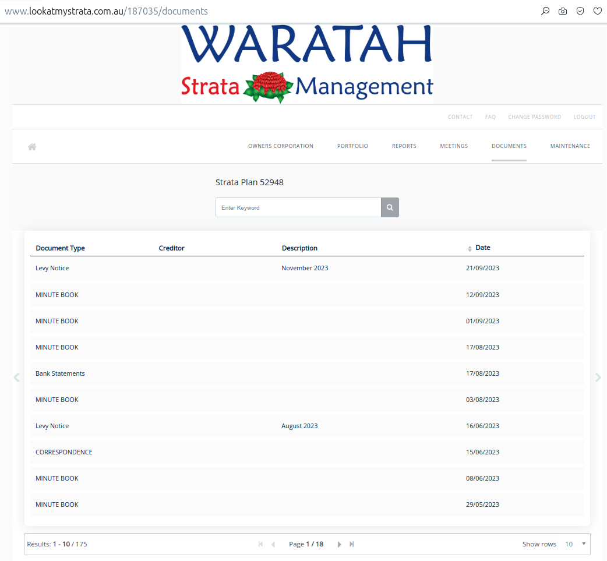This screenshot has height=561, width=607.
Task: Go to the next results page arrow
Action: (340, 544)
